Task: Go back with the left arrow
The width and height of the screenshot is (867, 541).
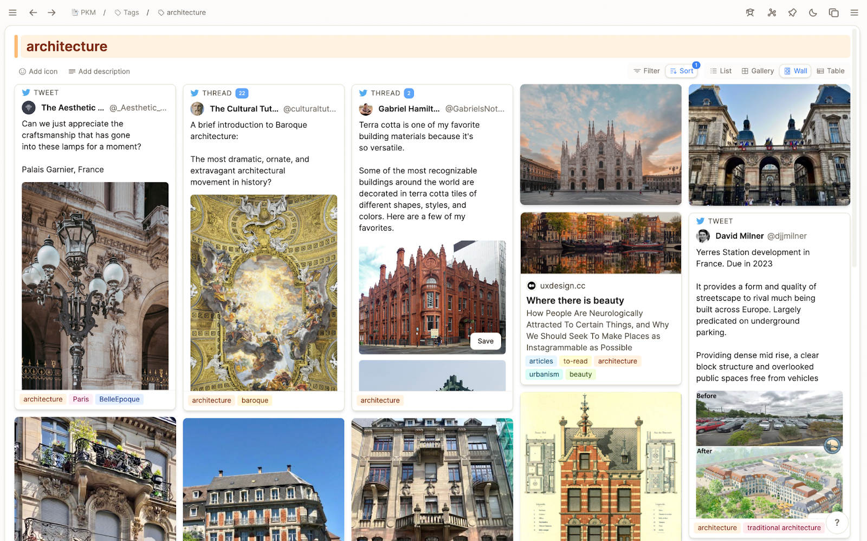Action: pos(33,12)
